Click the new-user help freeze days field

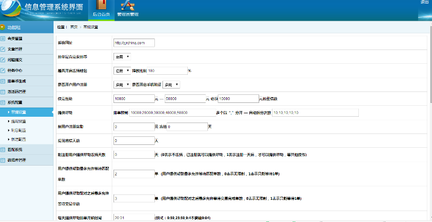pyautogui.click(x=134, y=155)
